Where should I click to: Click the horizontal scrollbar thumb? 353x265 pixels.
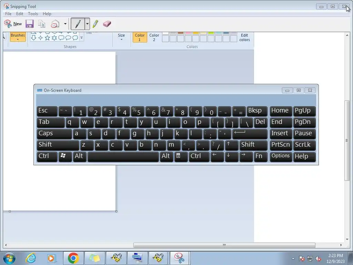[x=224, y=245]
